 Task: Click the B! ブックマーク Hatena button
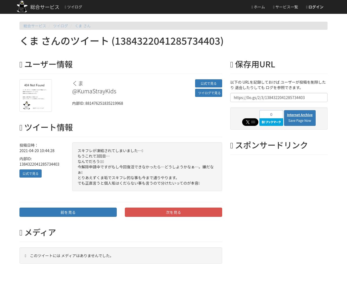(x=271, y=122)
